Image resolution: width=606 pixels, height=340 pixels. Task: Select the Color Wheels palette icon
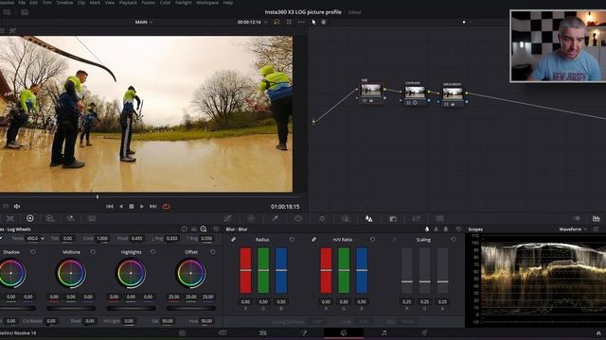(x=29, y=218)
